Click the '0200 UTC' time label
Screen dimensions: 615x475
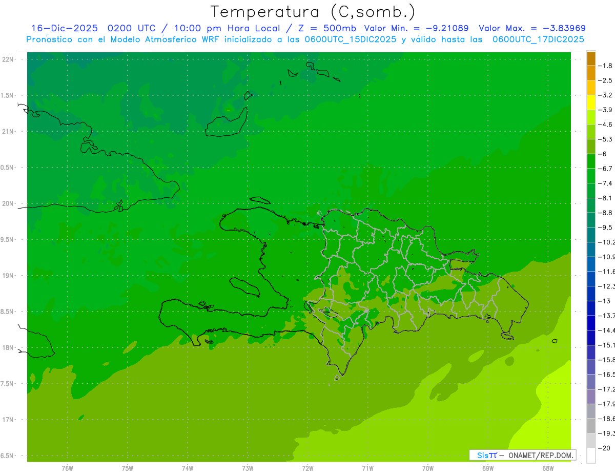coord(131,28)
